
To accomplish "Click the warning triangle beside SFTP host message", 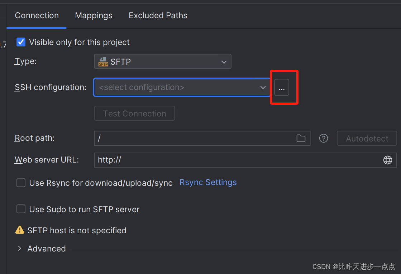I will [x=20, y=230].
